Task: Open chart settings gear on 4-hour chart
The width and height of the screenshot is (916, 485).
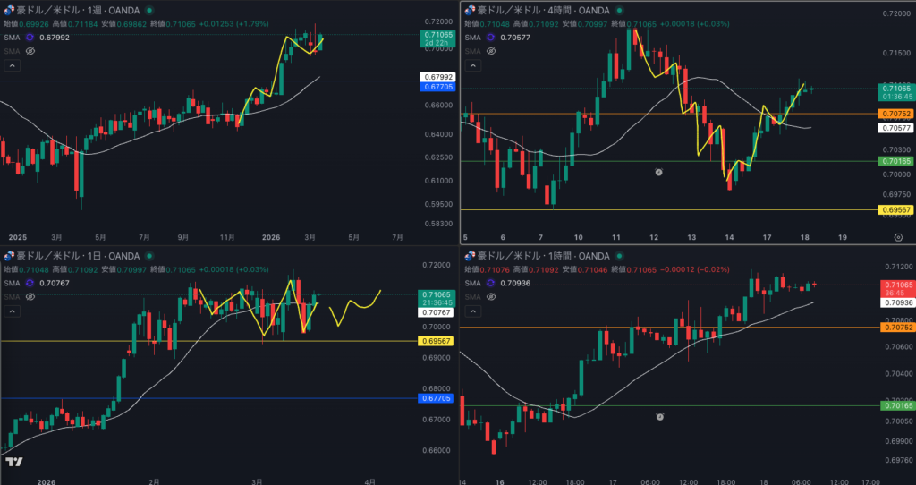Action: pos(897,236)
